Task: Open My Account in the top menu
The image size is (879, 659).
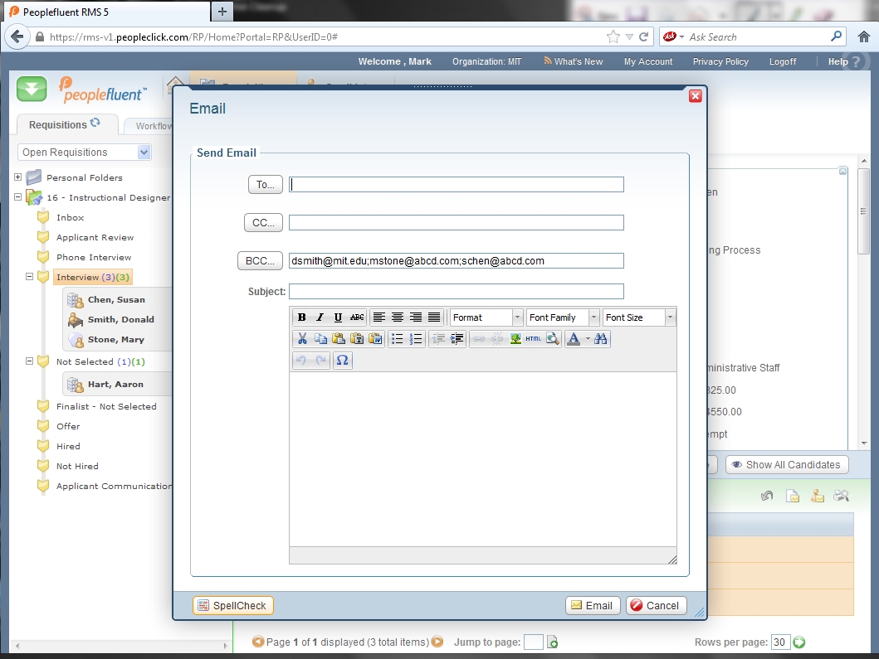Action: [648, 61]
